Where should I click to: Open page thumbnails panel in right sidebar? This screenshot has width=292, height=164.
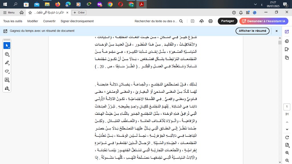287,58
